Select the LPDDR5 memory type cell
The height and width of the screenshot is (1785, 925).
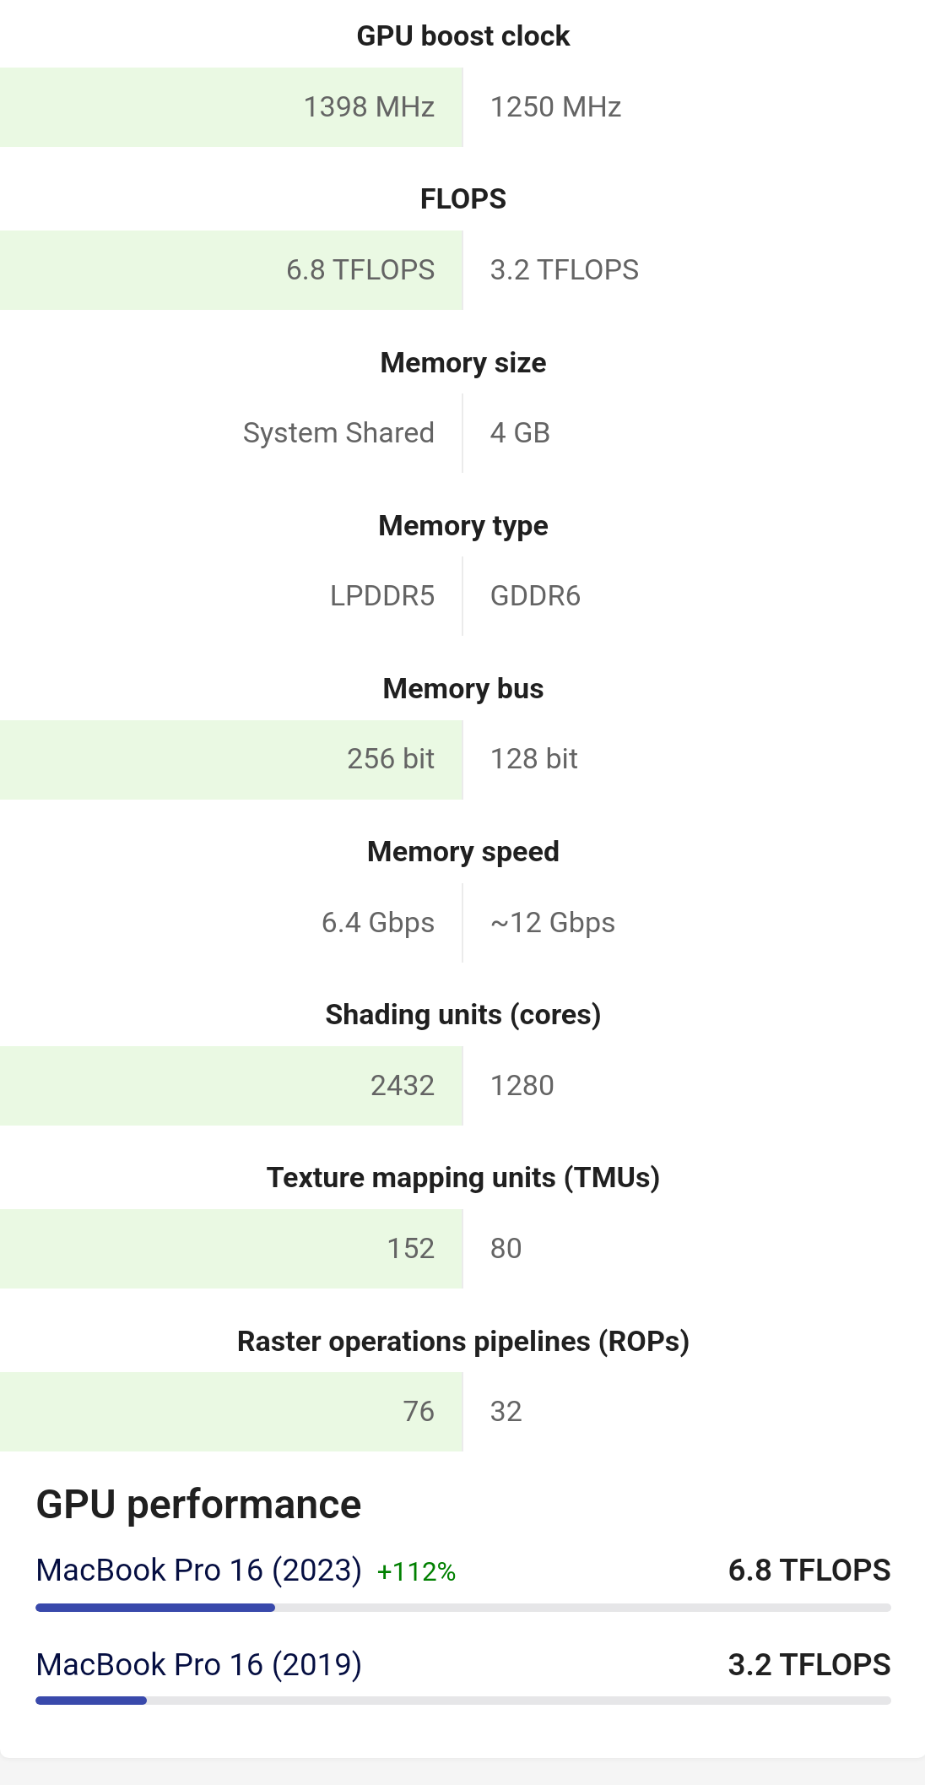(x=382, y=596)
